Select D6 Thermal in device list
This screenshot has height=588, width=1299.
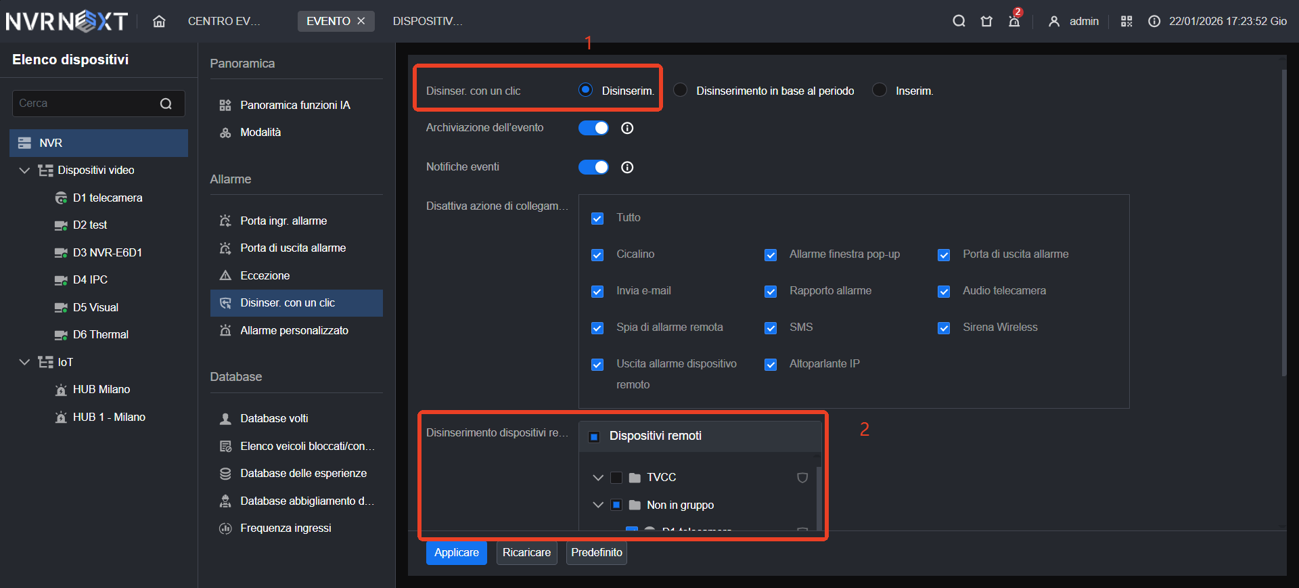click(99, 335)
